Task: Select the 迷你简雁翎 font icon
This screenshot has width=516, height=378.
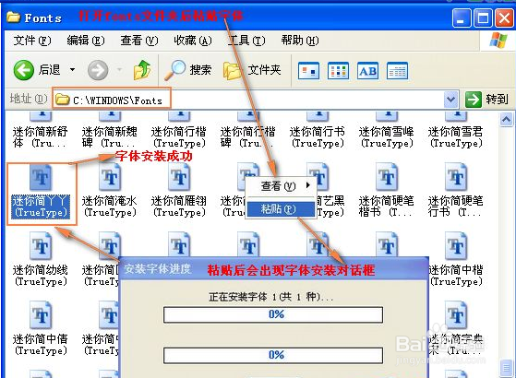Action: click(179, 178)
